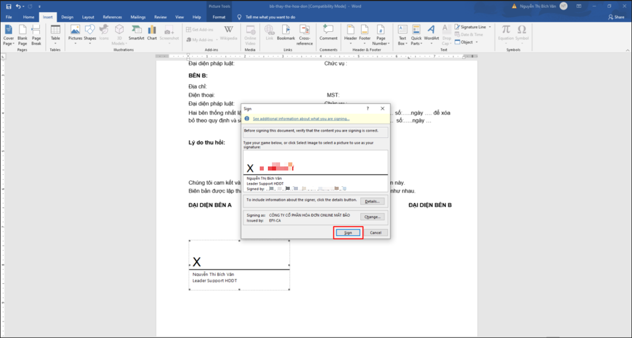Open the Cover Page dropdown

click(x=9, y=36)
